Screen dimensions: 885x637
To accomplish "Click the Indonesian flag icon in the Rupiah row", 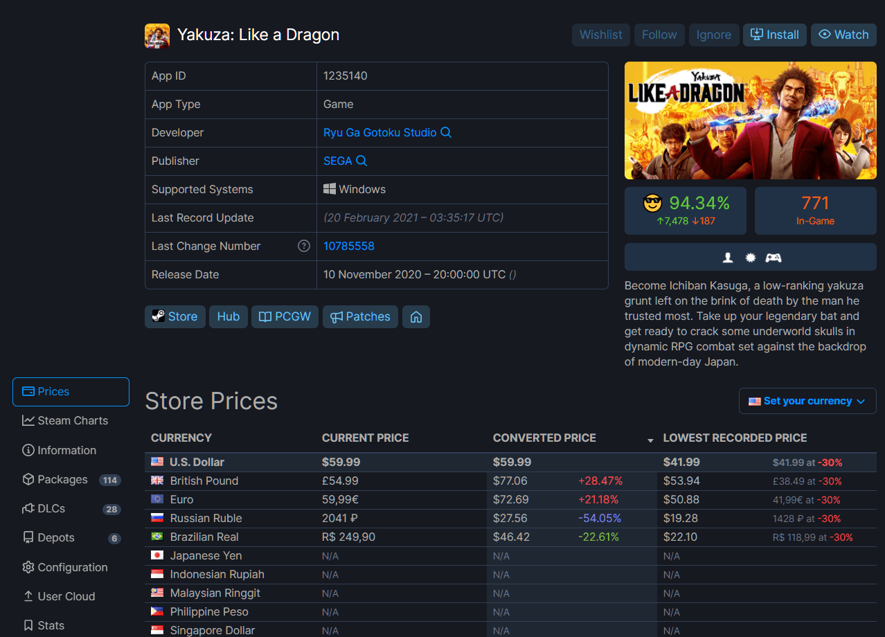I will 157,574.
